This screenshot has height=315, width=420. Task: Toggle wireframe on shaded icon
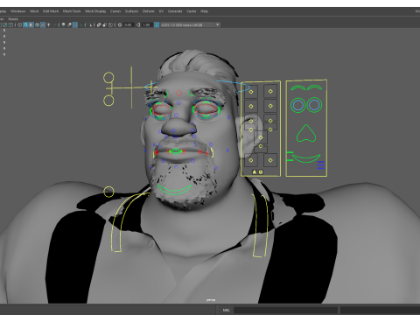tap(37, 24)
